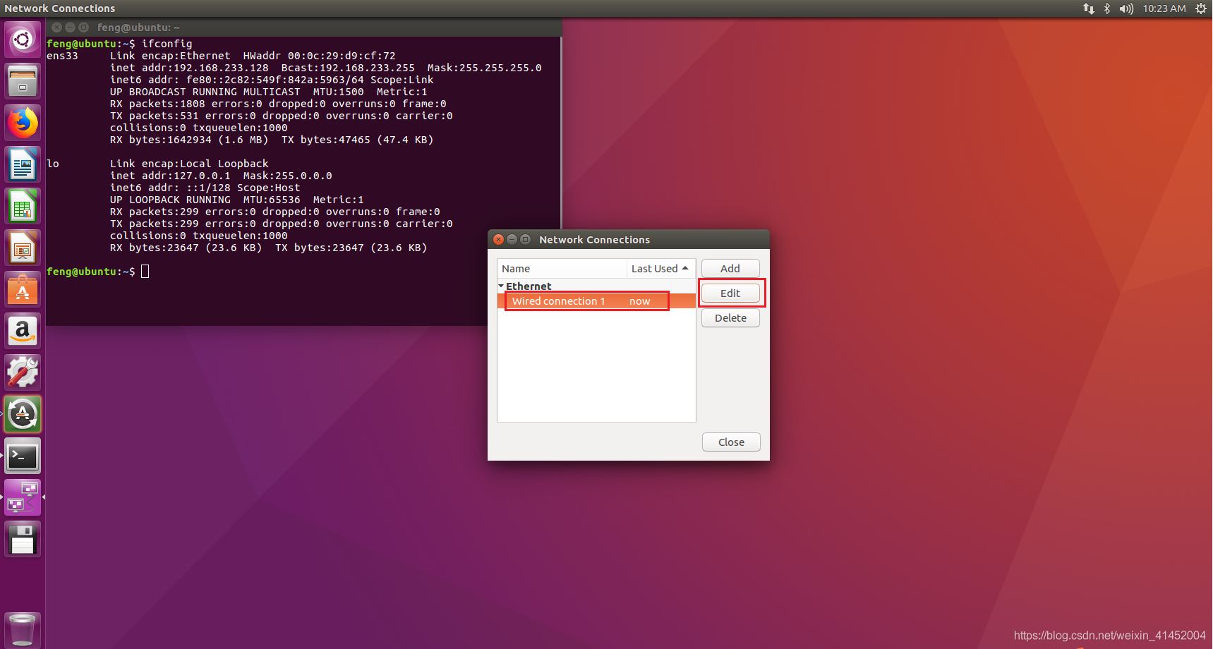Open the network indicator menu
This screenshot has width=1213, height=649.
pos(1088,8)
